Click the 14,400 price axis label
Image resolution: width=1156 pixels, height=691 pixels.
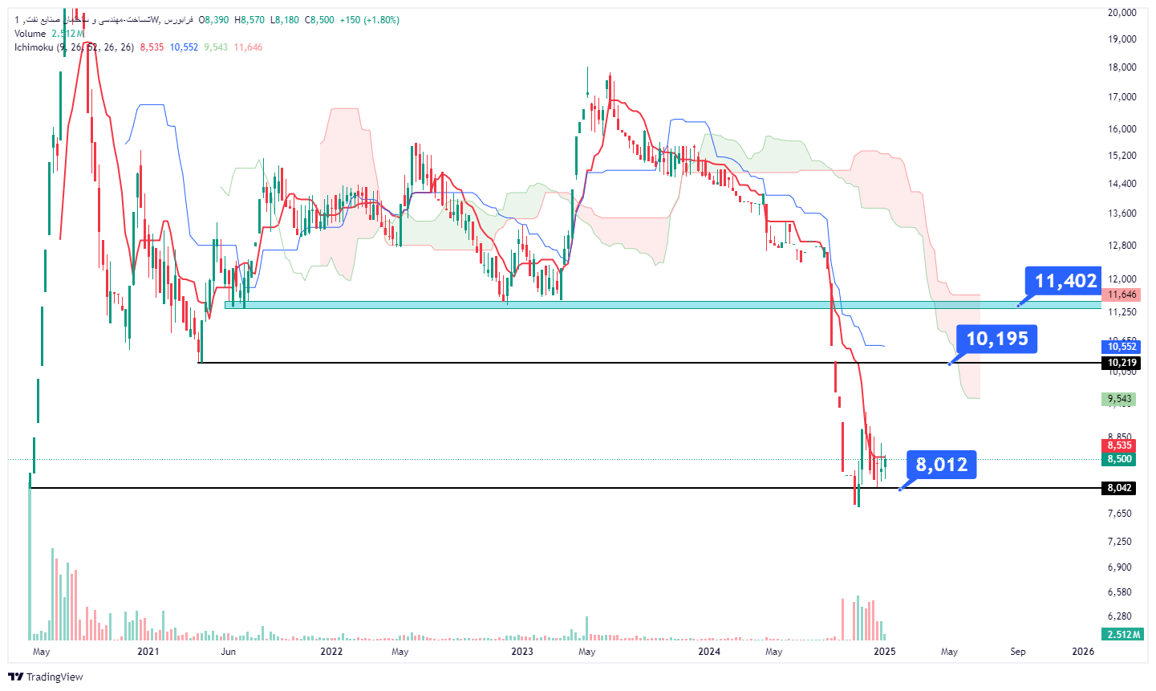pos(1122,184)
